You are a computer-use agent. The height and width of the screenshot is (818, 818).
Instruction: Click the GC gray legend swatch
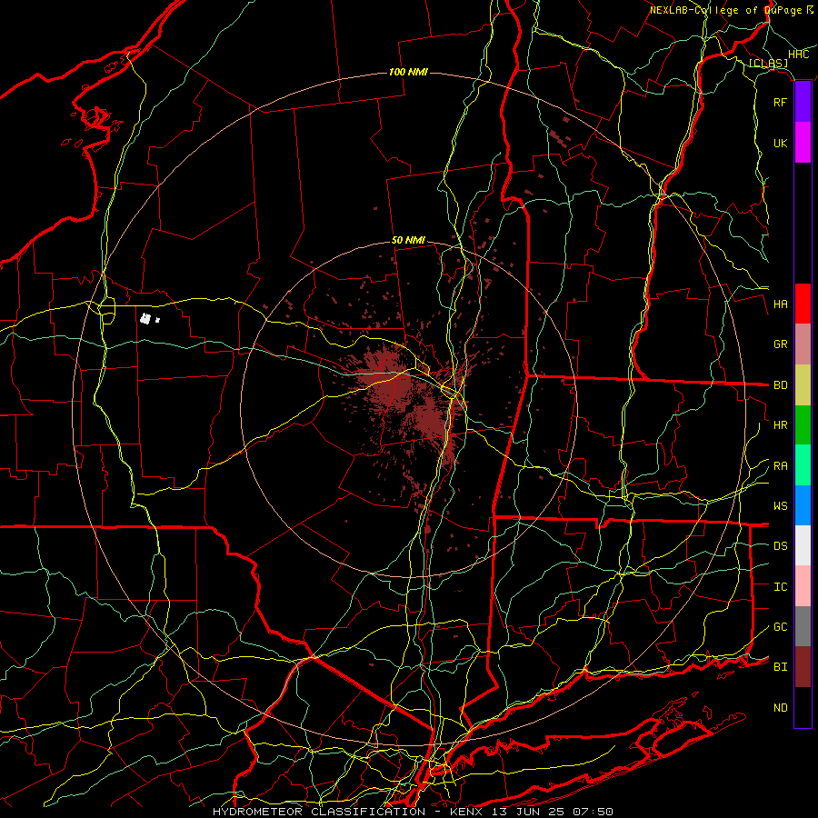pos(803,626)
